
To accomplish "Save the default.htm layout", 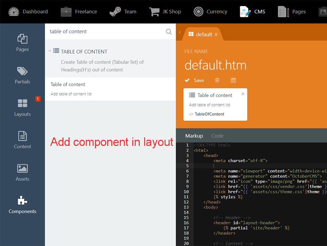I will [195, 80].
